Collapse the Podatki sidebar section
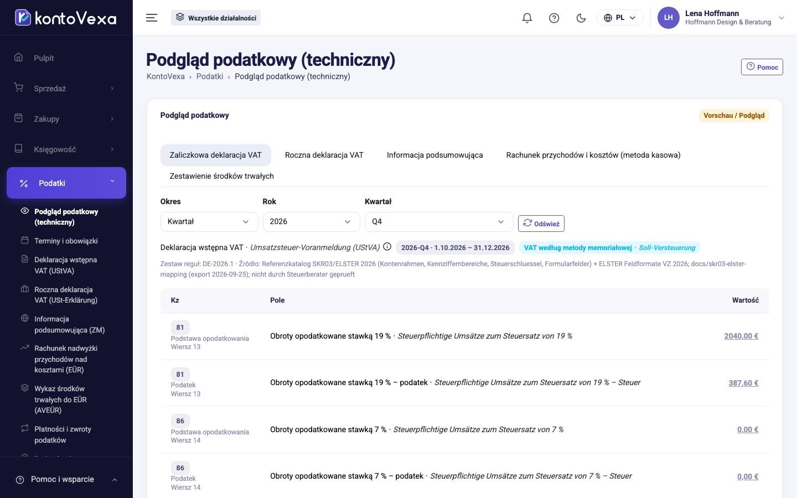Screen dimensions: 797x498 point(66,183)
